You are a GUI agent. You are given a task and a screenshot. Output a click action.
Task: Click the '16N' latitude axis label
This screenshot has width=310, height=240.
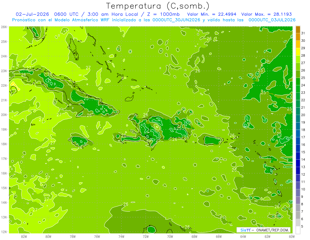4,173
